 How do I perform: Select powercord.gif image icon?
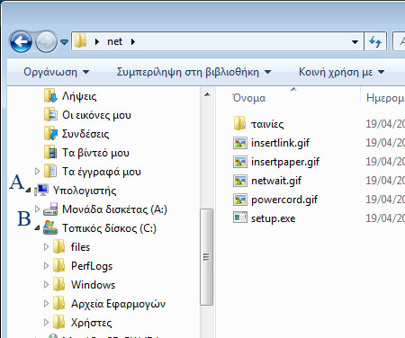pyautogui.click(x=239, y=200)
